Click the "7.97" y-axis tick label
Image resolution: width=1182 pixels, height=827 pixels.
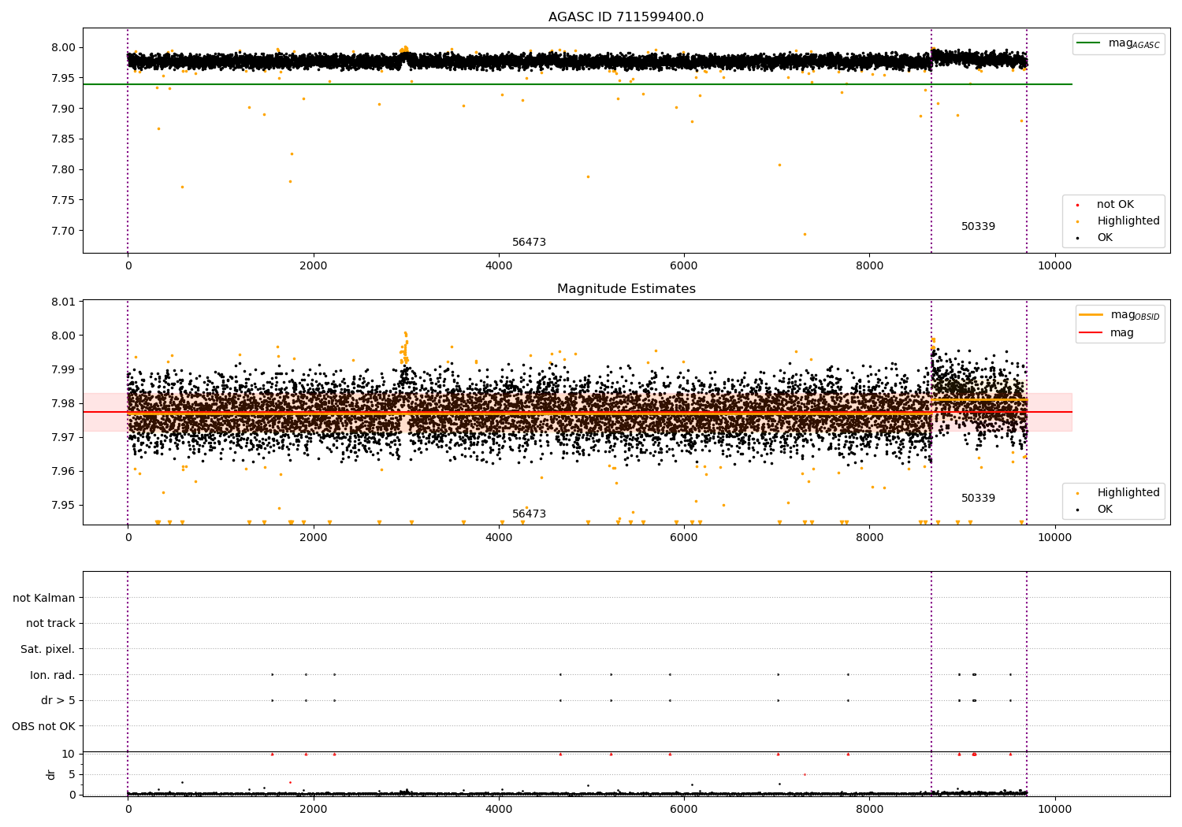(x=64, y=438)
